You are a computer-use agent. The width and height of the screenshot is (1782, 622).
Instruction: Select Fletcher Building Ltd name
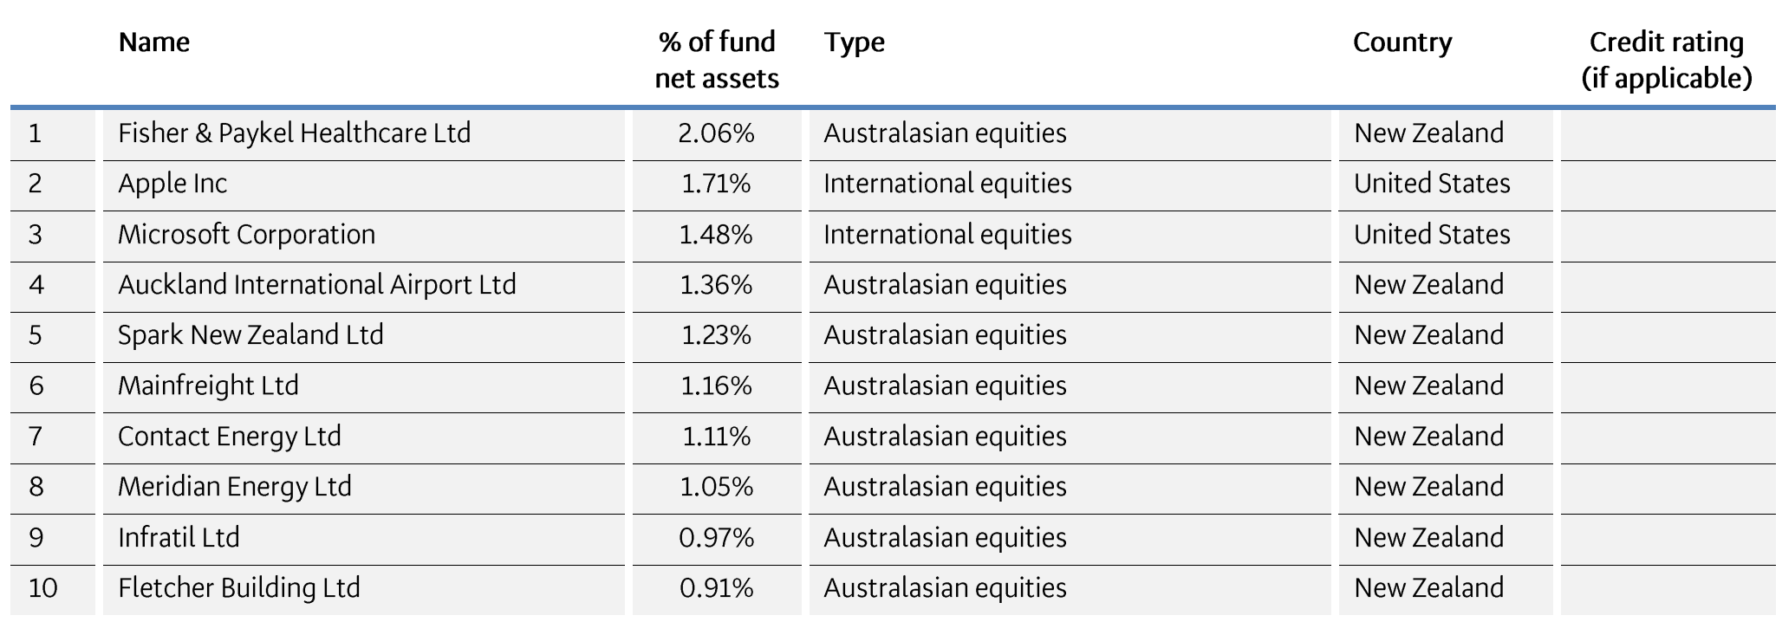[x=238, y=588]
